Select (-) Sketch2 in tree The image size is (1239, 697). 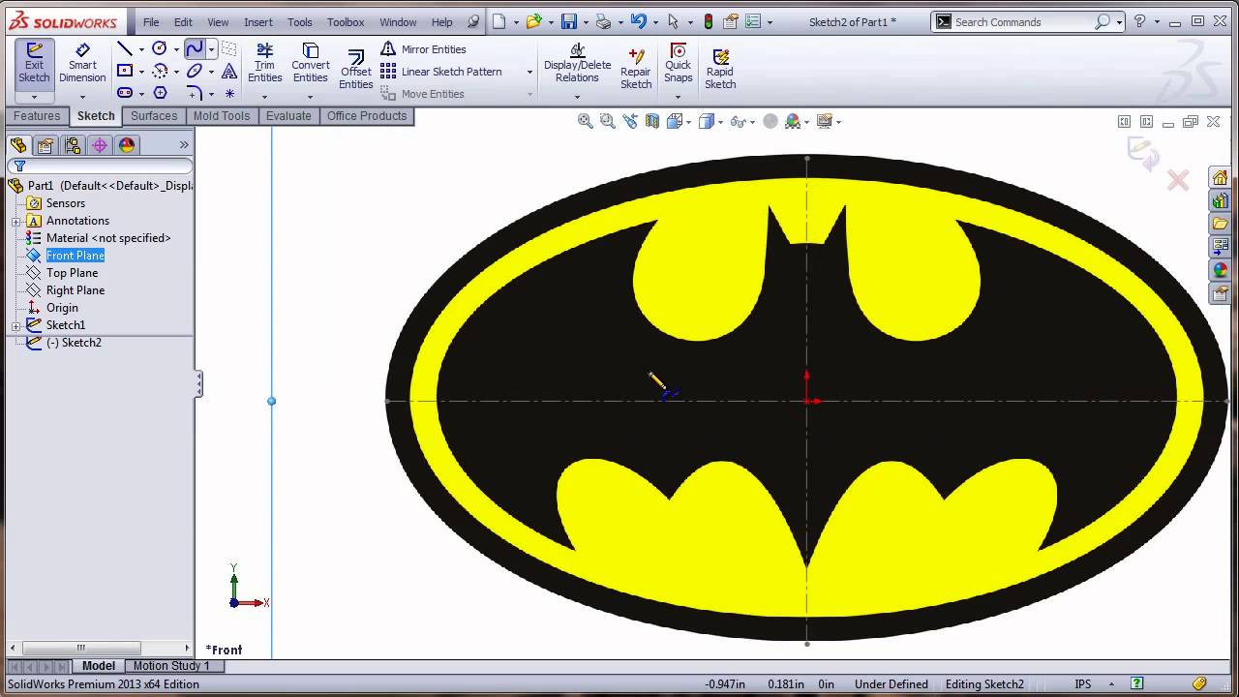point(74,343)
